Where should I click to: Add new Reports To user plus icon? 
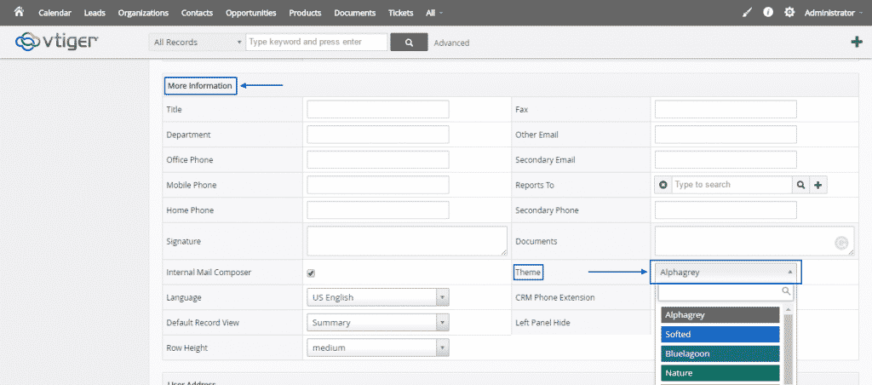[818, 185]
